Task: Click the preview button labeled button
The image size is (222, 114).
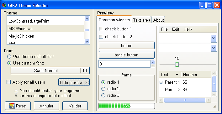Action: click(x=127, y=45)
